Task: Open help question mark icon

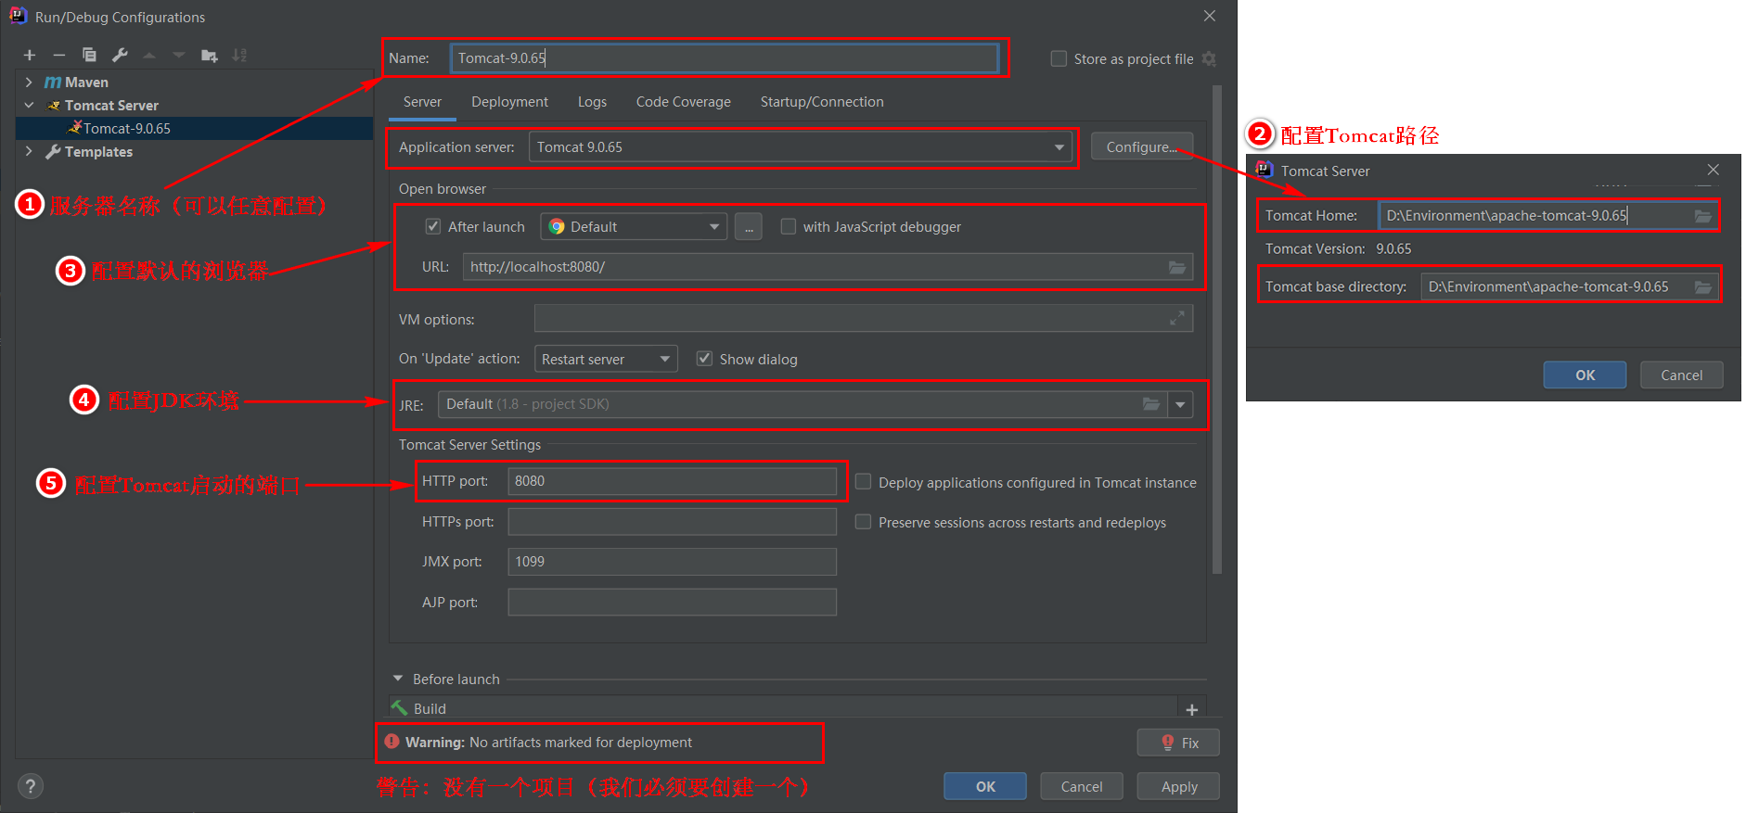Action: (x=31, y=786)
